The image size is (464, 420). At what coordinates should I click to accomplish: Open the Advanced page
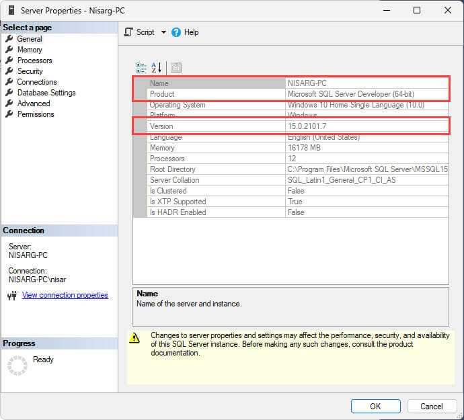(34, 103)
